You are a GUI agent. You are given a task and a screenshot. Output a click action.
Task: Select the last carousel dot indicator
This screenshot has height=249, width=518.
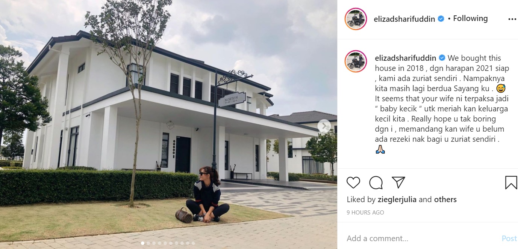pos(193,243)
